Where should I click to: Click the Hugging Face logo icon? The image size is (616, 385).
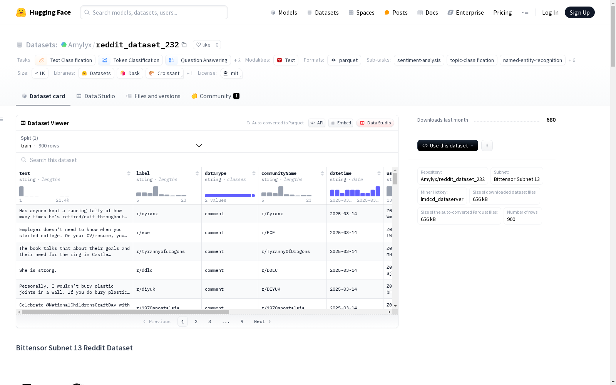21,12
